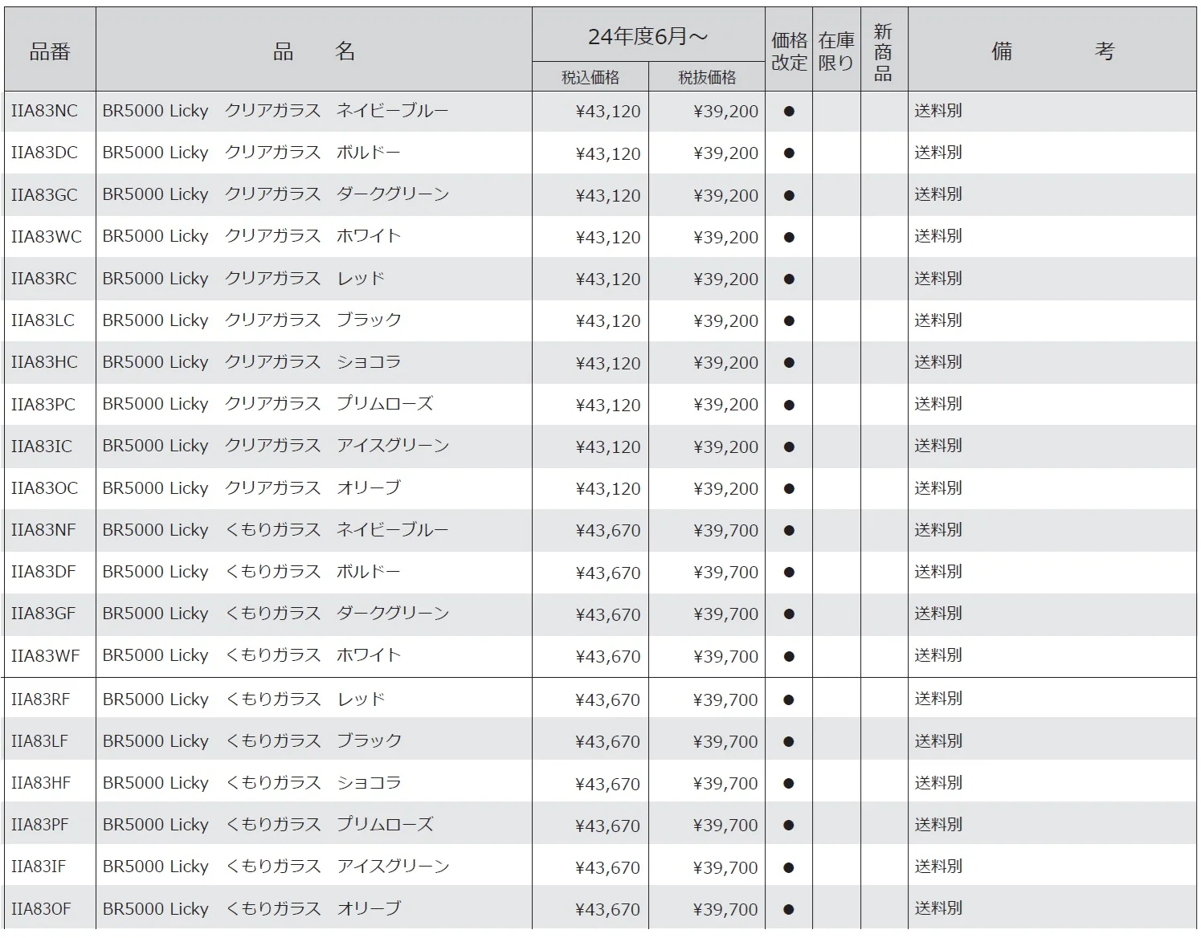The image size is (1201, 938).
Task: Click the 備考 column header
Action: [x=1053, y=51]
